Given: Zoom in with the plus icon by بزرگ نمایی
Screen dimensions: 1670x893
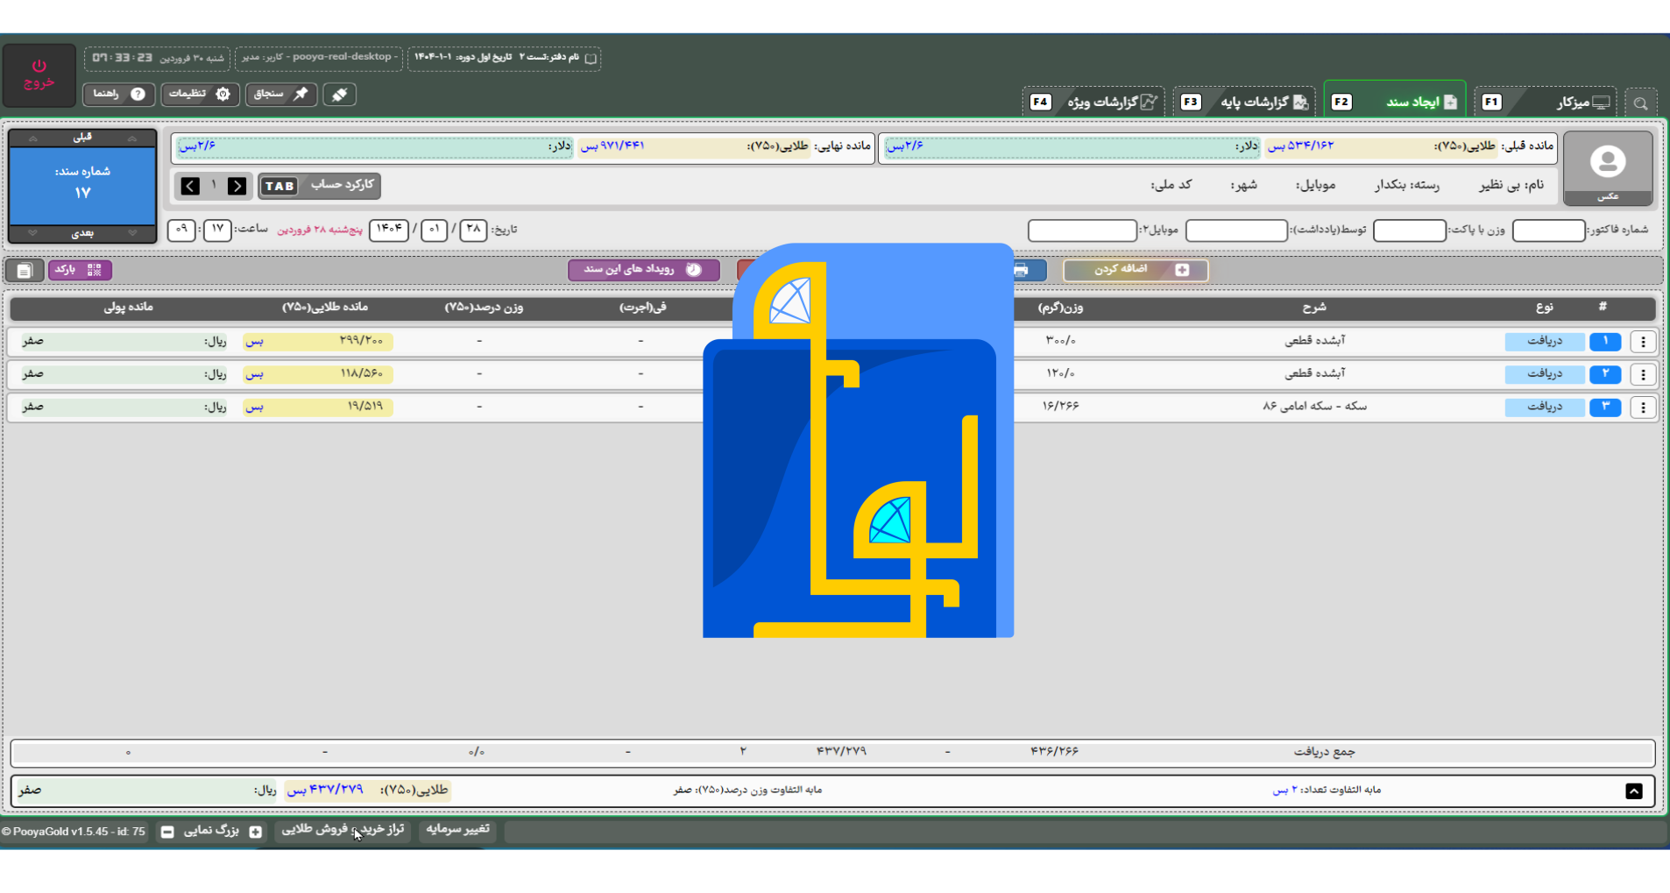Looking at the screenshot, I should pyautogui.click(x=256, y=832).
